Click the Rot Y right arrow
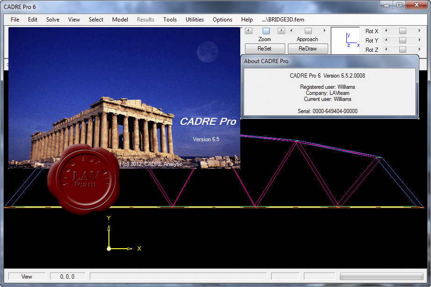This screenshot has width=431, height=287. (x=419, y=40)
